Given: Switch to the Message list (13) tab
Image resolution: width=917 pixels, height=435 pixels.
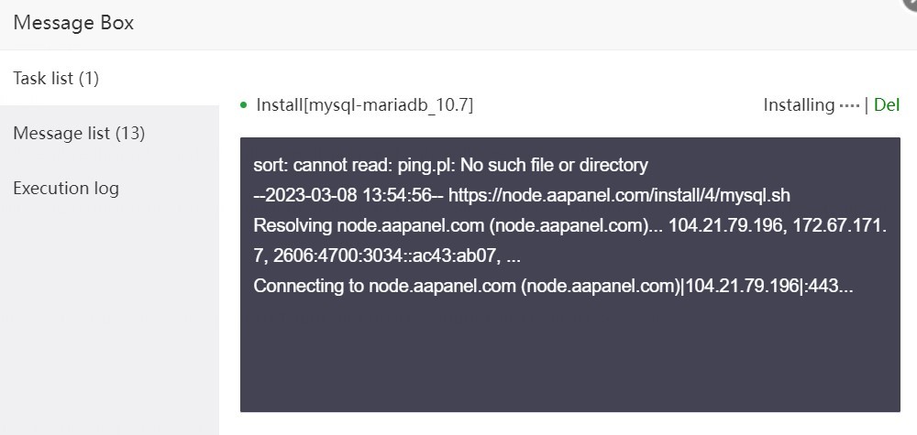Looking at the screenshot, I should (79, 134).
